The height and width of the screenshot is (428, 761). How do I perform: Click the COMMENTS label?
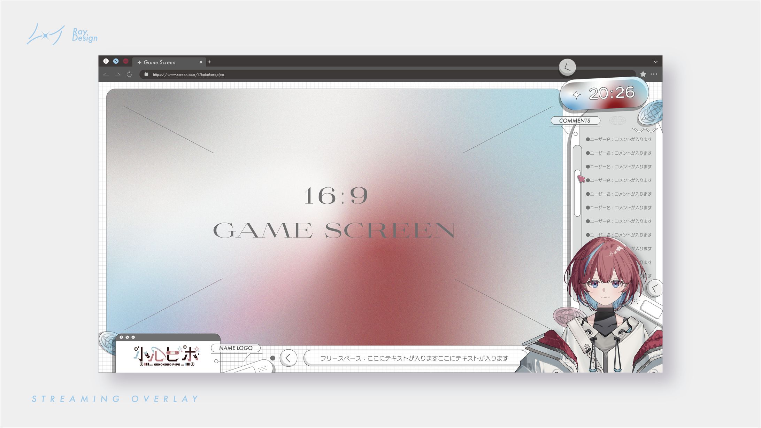click(575, 120)
